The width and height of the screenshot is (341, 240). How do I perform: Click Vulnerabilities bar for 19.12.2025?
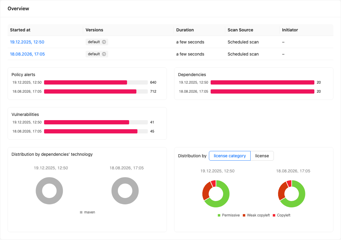pyautogui.click(x=96, y=122)
